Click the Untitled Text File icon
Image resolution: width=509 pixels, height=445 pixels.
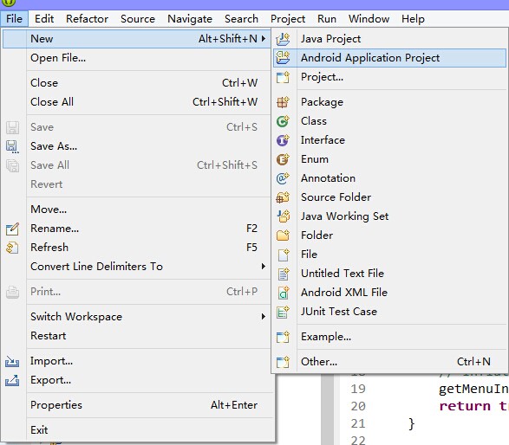283,274
